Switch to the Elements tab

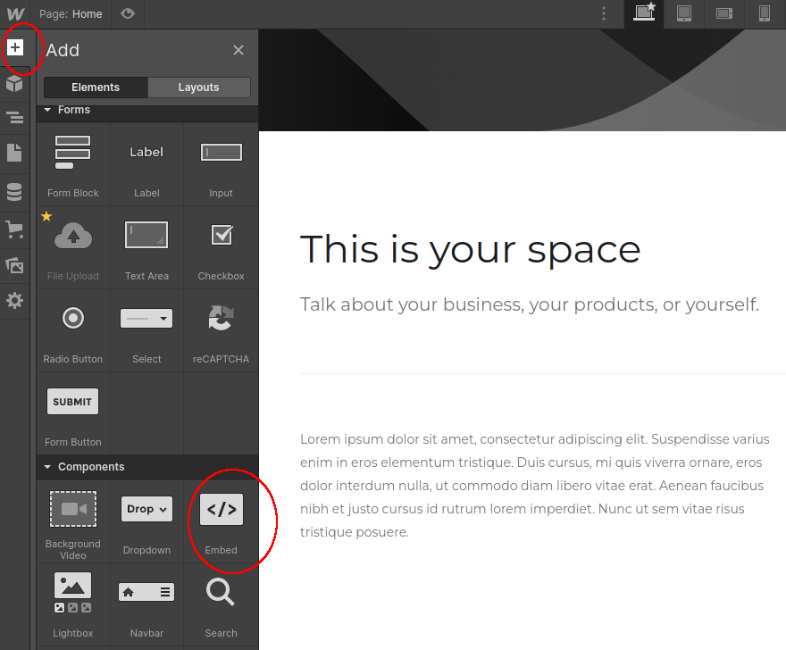click(x=95, y=87)
